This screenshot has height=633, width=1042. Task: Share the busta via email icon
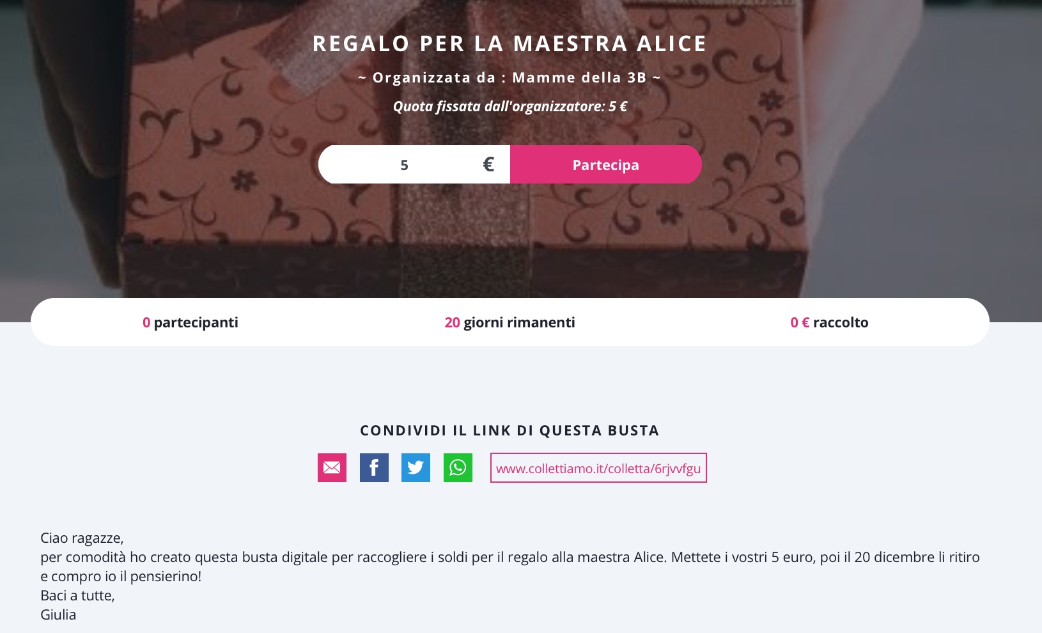tap(332, 467)
